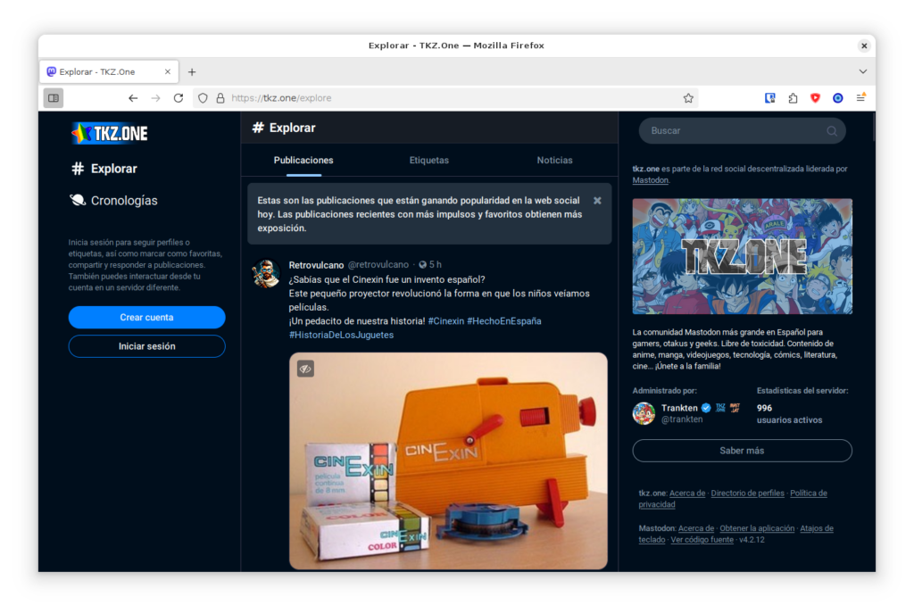The width and height of the screenshot is (914, 614).
Task: Toggle the Firefox sidebar button
Action: (x=54, y=98)
